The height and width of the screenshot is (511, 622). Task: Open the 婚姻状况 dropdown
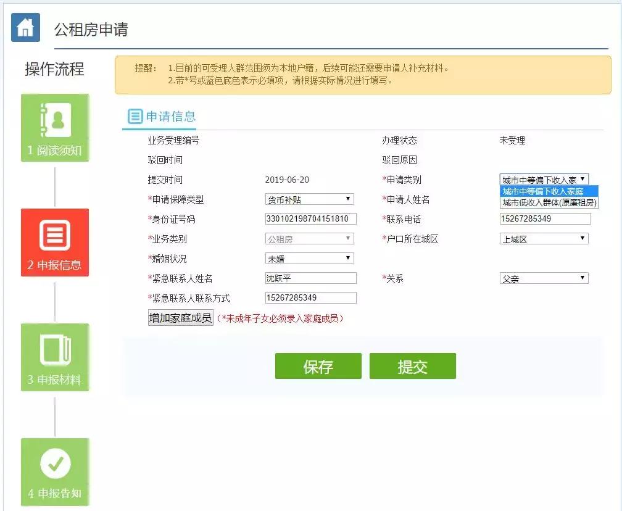click(x=348, y=258)
